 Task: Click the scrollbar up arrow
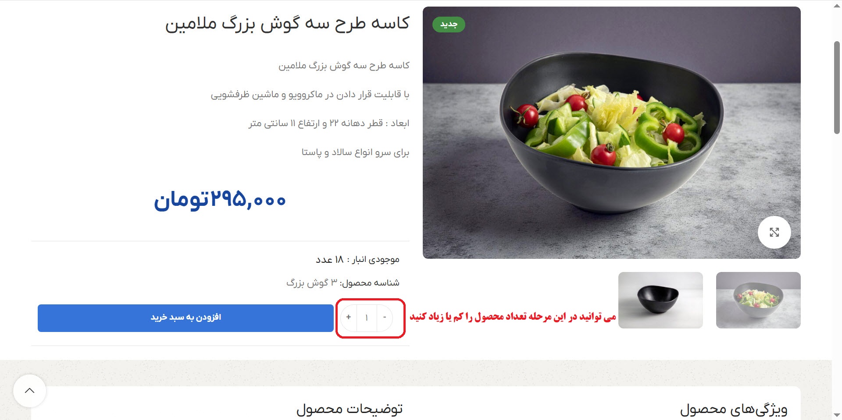(837, 6)
